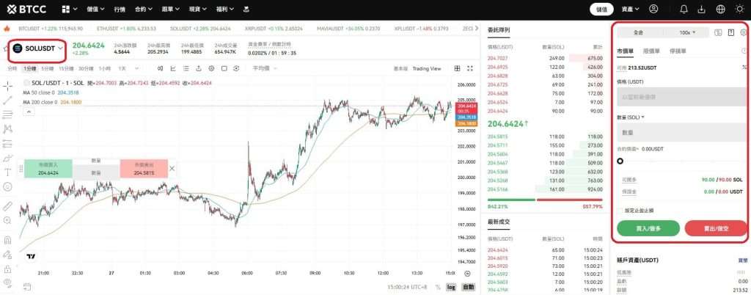Switch to Trading View chart mode
This screenshot has width=751, height=295.
426,68
